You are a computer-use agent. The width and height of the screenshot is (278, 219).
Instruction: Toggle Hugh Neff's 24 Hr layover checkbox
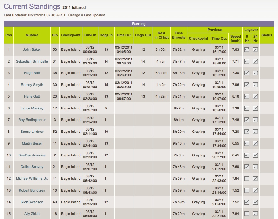tap(255, 73)
